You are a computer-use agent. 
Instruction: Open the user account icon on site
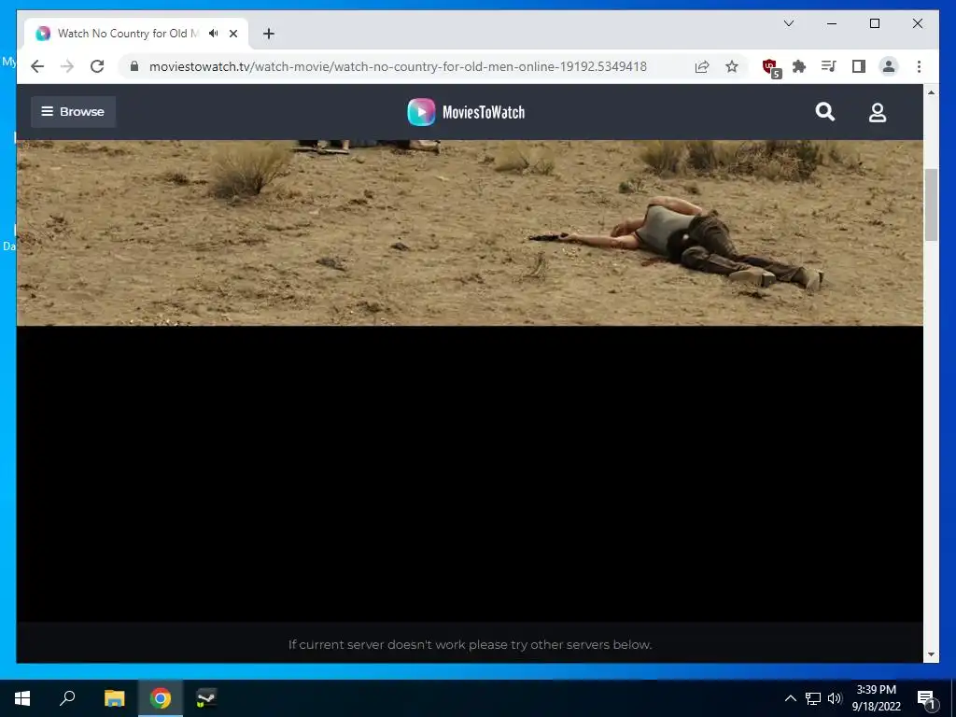878,112
